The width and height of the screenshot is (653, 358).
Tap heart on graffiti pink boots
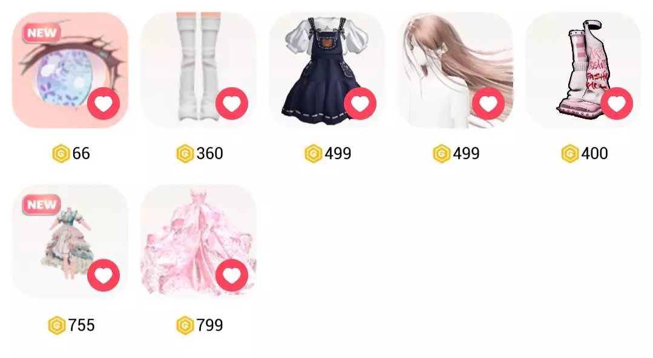coord(617,103)
